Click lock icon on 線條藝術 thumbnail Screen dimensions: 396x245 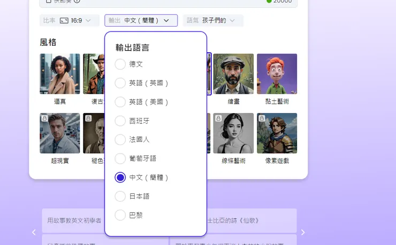[x=218, y=118]
